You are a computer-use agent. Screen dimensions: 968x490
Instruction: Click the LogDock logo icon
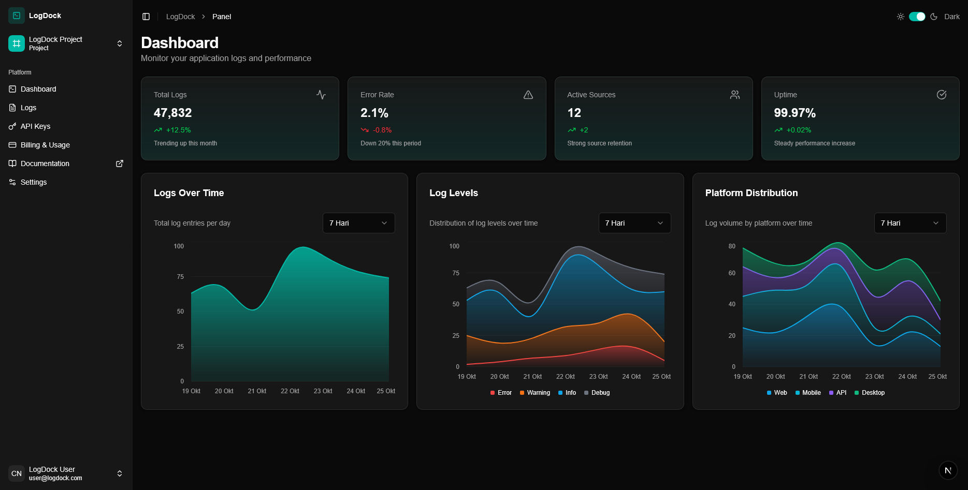[x=17, y=16]
